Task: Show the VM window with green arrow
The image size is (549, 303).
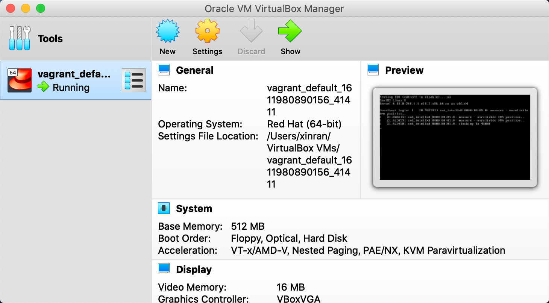Action: 290,31
